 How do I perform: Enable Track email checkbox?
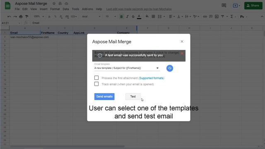96,84
